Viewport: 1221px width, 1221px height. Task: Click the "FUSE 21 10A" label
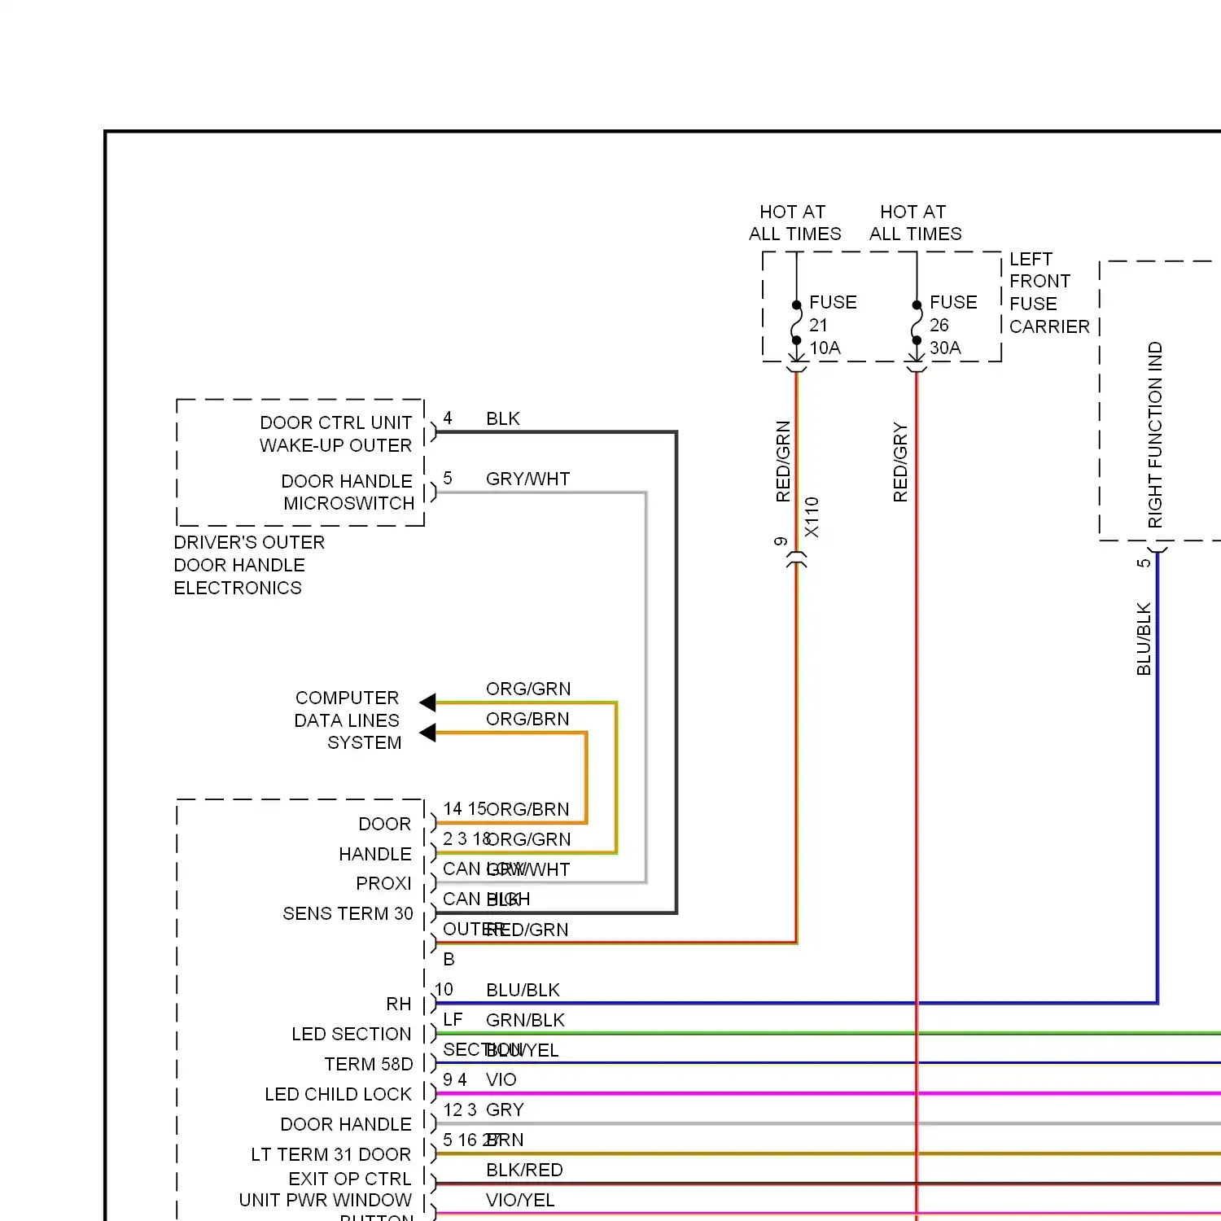833,325
